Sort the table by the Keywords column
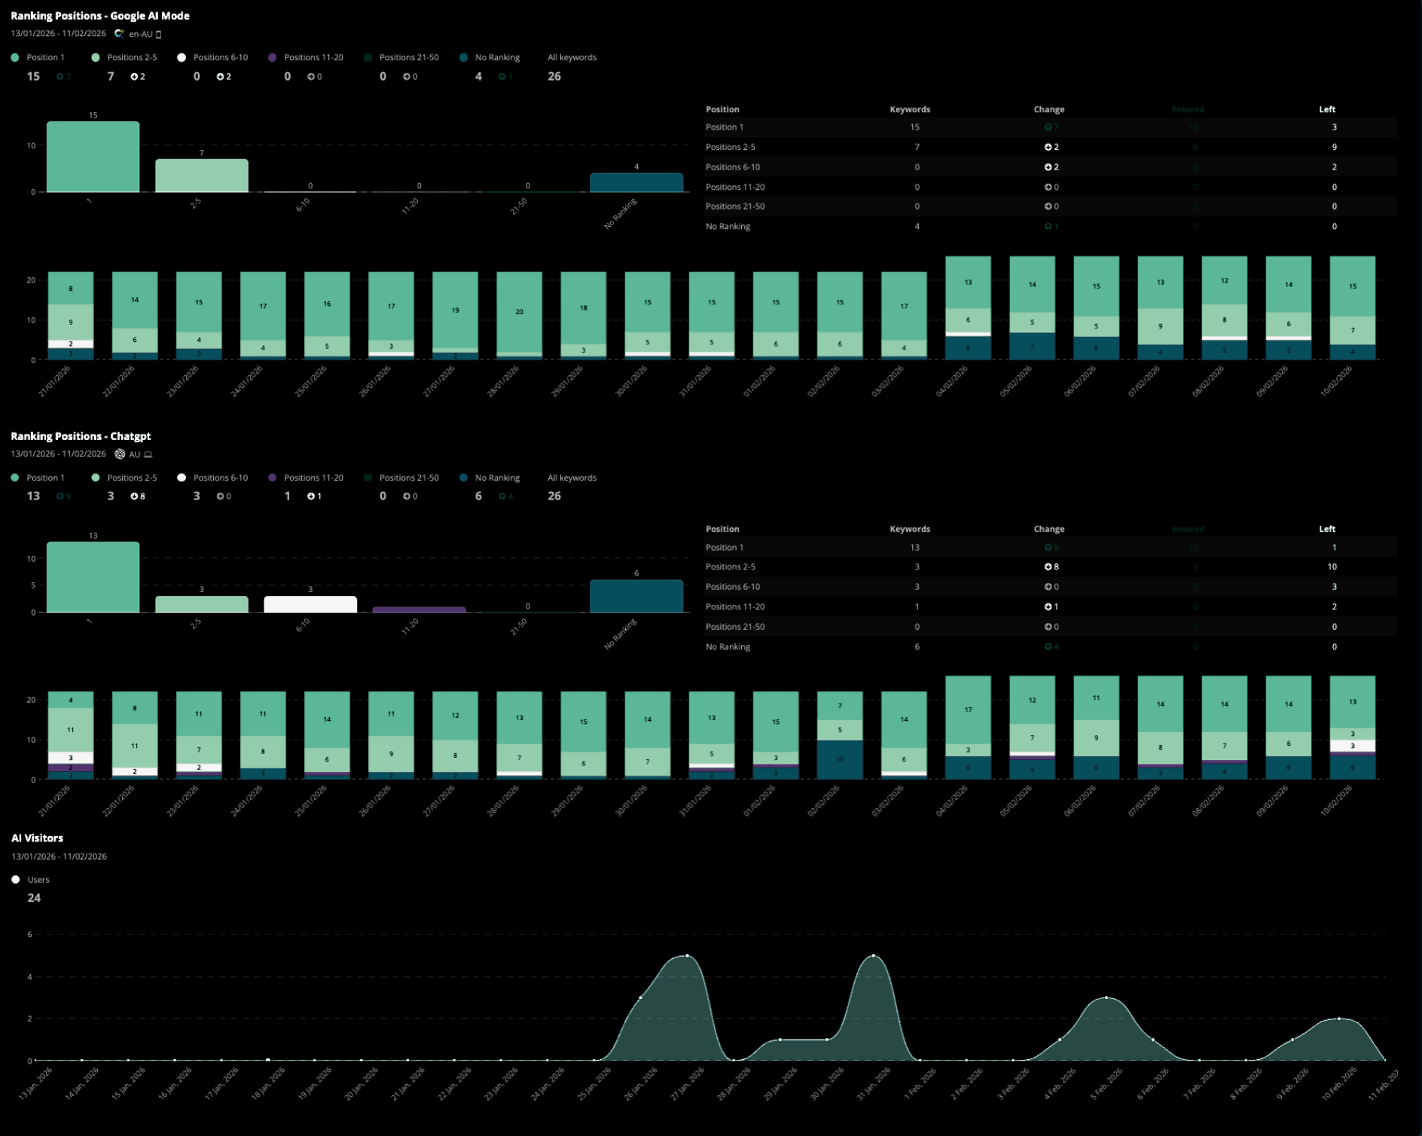Image resolution: width=1422 pixels, height=1136 pixels. coord(909,109)
